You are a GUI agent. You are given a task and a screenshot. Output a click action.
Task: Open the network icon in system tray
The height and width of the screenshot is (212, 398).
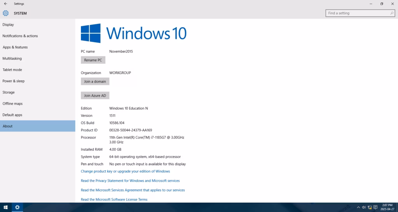pyautogui.click(x=370, y=207)
